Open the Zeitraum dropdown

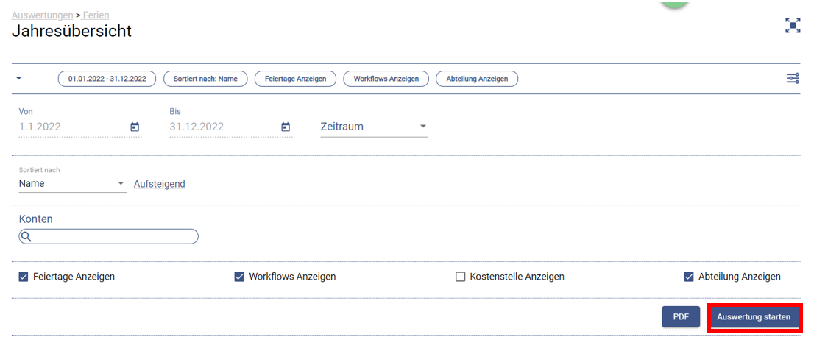[x=375, y=127]
